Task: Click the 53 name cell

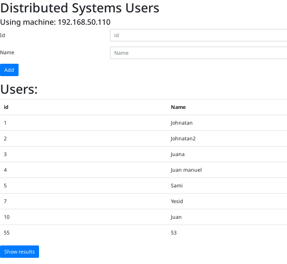Action: click(x=174, y=233)
